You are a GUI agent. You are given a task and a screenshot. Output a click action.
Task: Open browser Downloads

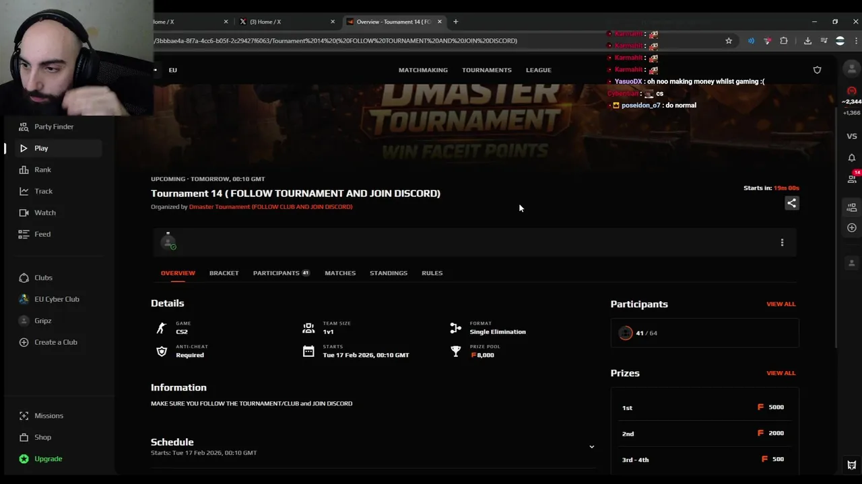807,41
